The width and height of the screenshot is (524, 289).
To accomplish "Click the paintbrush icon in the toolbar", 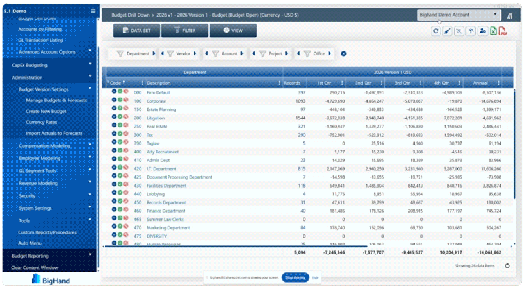I will tap(447, 31).
